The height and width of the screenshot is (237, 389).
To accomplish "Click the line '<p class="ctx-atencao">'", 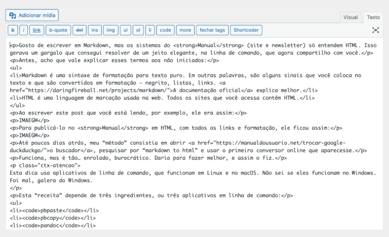I will click(x=45, y=165).
